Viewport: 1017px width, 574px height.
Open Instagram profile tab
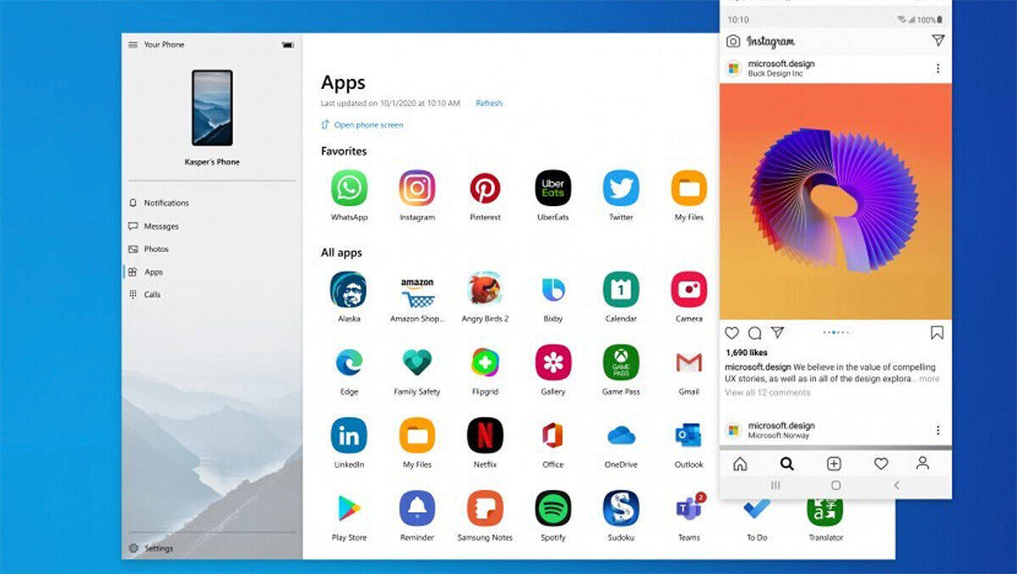pyautogui.click(x=923, y=463)
